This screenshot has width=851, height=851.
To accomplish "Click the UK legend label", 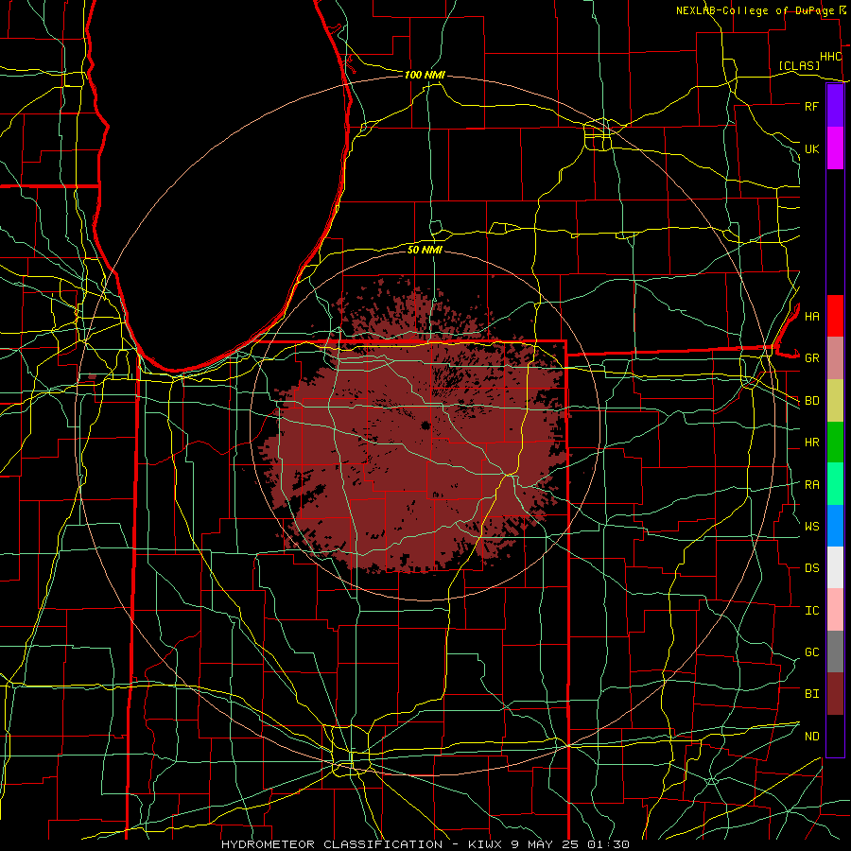I will tap(811, 148).
